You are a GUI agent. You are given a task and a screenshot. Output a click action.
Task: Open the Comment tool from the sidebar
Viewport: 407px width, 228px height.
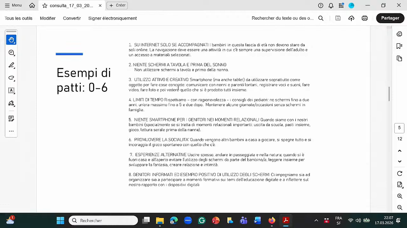pyautogui.click(x=11, y=53)
